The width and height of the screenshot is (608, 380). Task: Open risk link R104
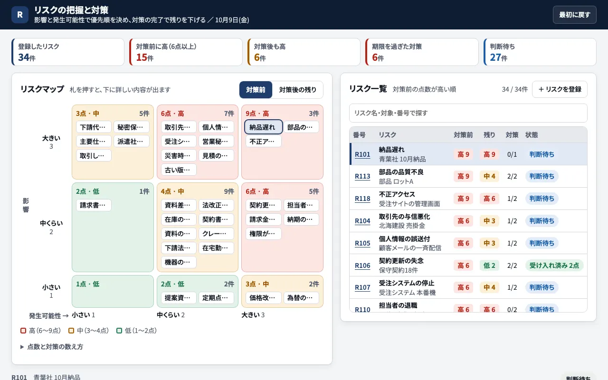pyautogui.click(x=362, y=221)
